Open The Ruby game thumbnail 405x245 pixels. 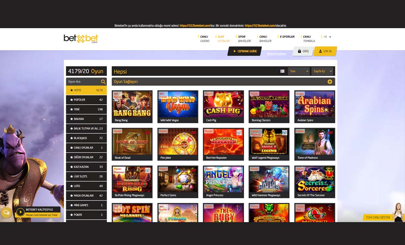223,213
